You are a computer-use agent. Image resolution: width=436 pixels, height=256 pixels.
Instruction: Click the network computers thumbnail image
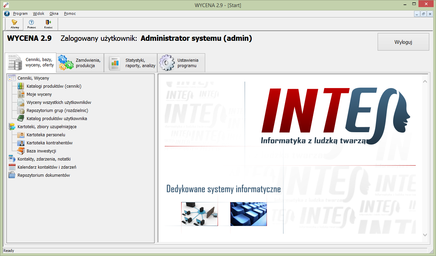(x=199, y=214)
